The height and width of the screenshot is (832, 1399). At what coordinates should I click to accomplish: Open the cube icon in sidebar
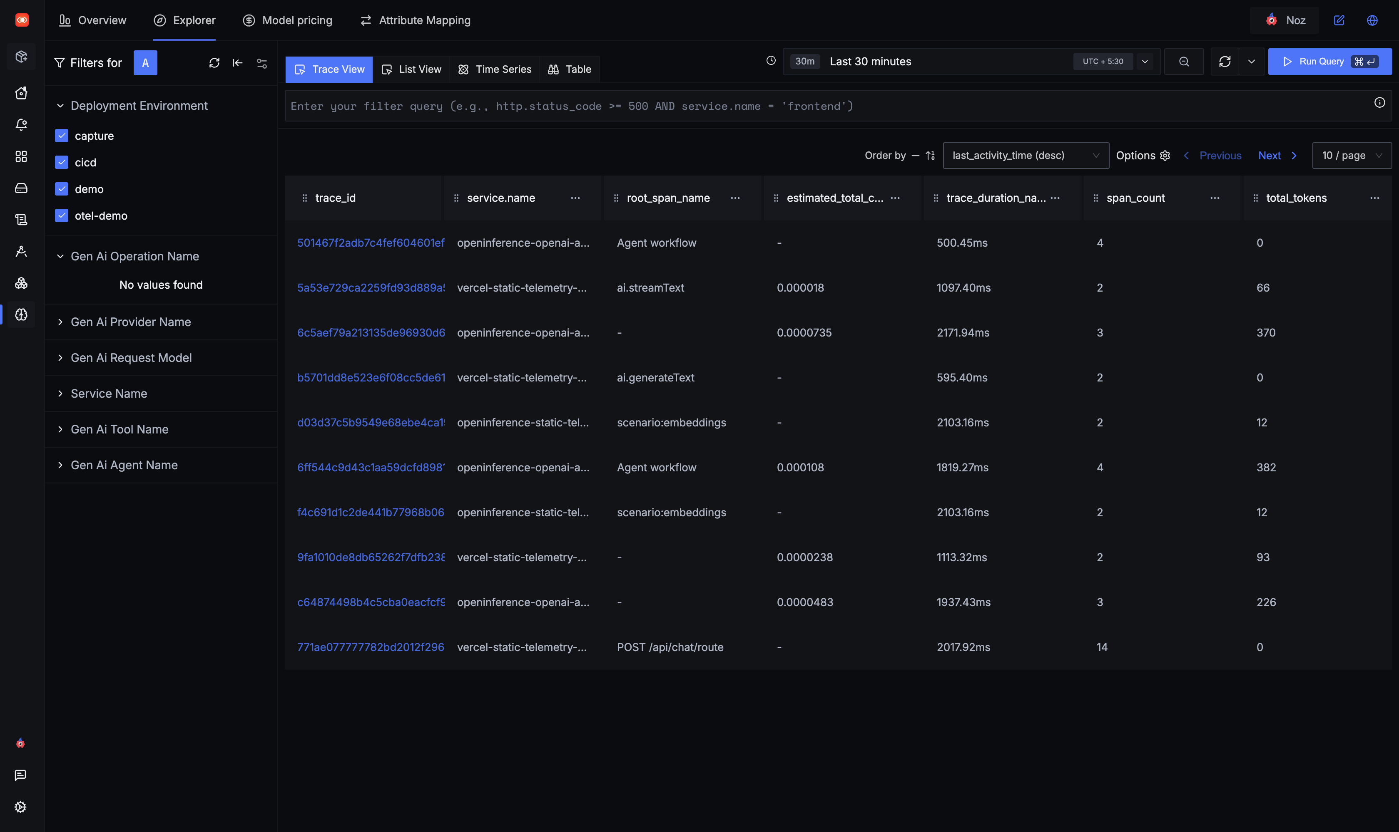click(21, 57)
